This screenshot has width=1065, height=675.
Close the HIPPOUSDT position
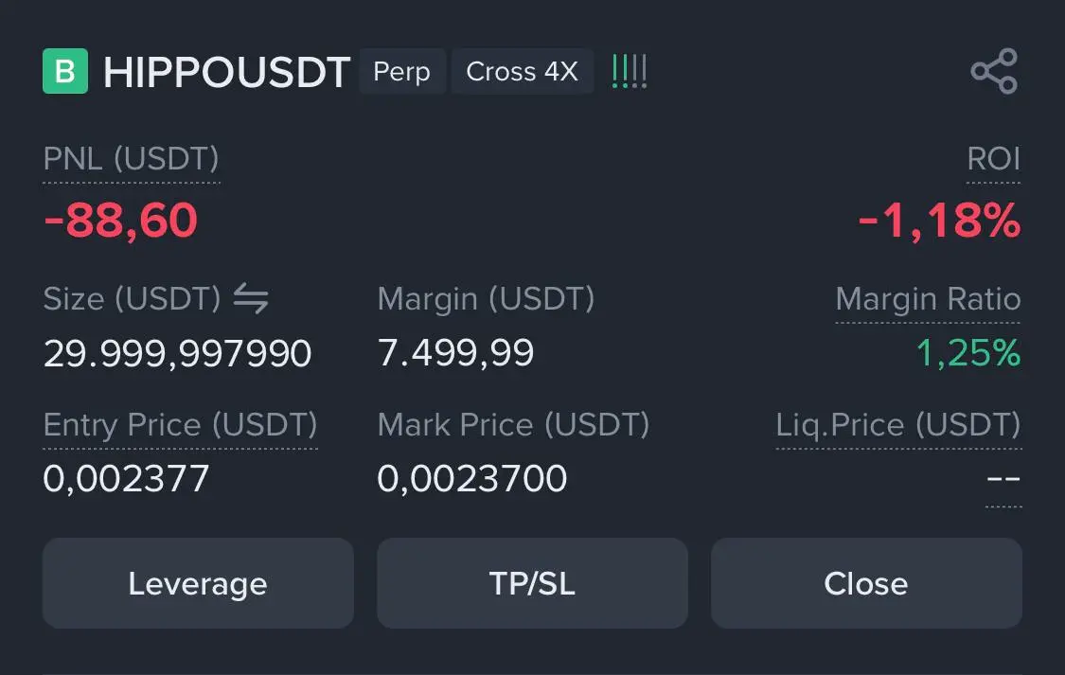(866, 583)
